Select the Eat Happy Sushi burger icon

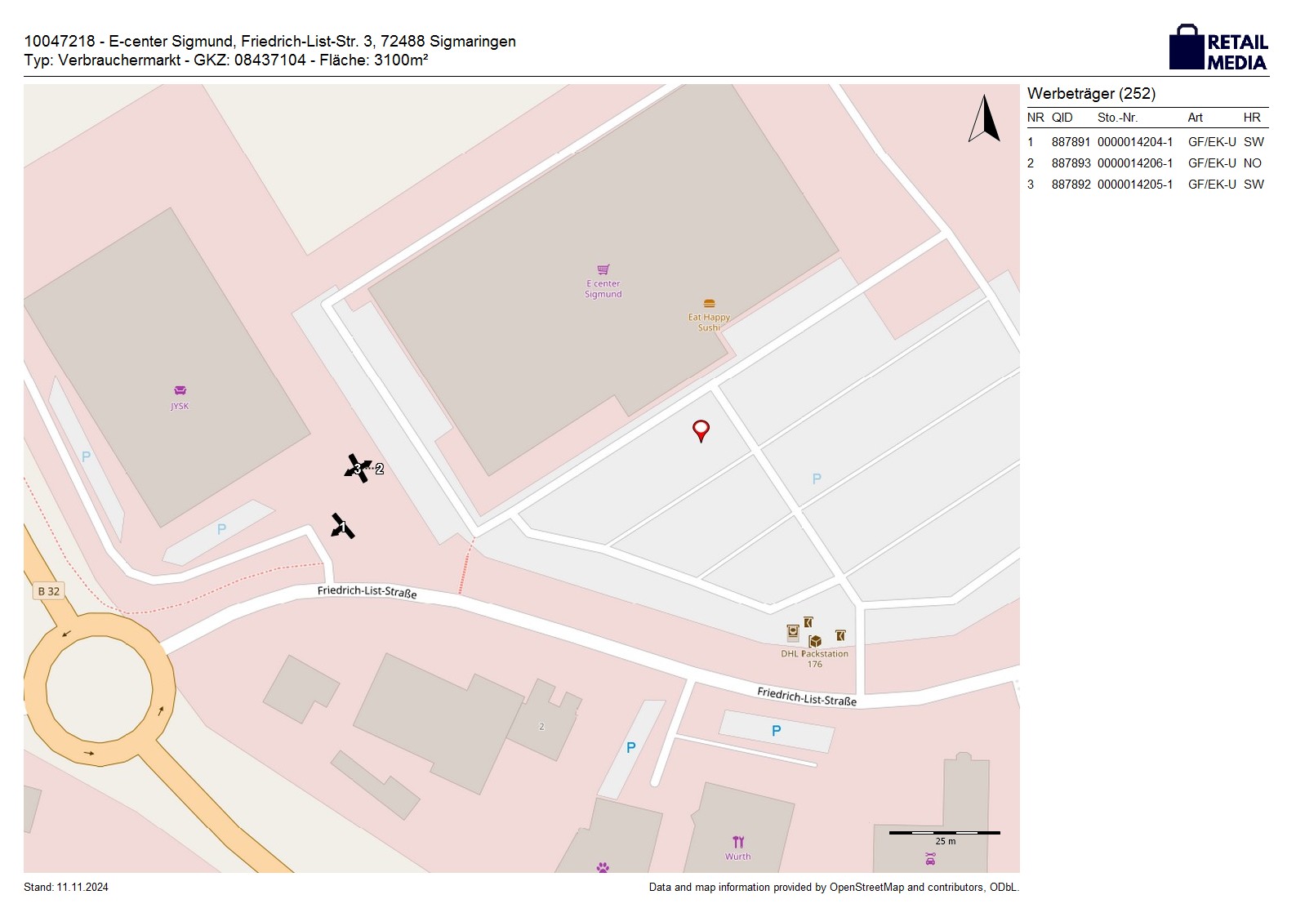point(709,304)
